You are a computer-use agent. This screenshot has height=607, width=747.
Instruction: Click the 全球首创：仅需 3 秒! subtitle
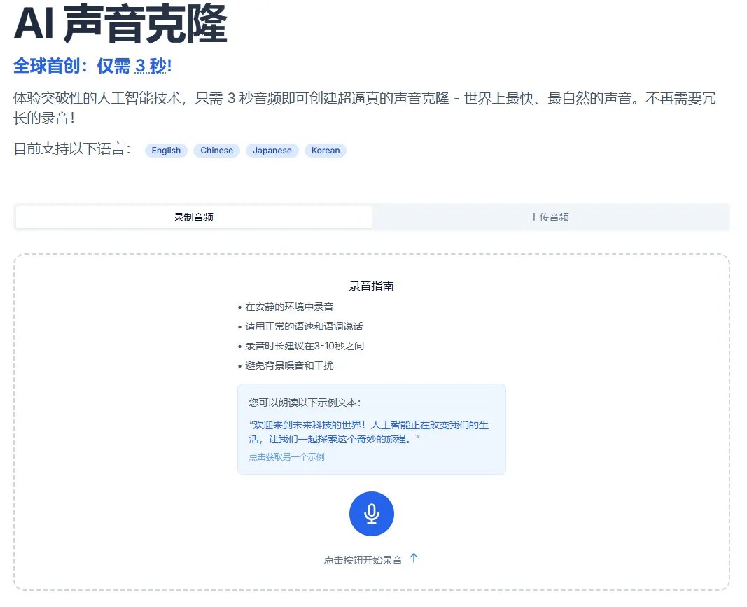click(92, 66)
